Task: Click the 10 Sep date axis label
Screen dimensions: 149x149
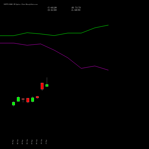Action: tap(41, 142)
